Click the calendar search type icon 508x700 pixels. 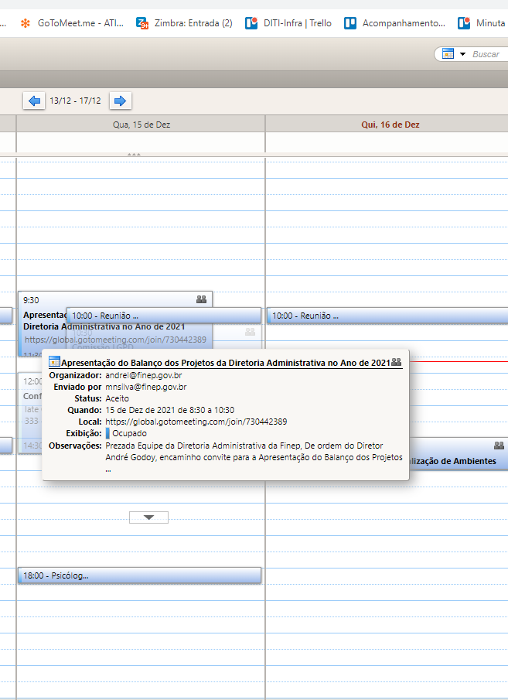448,54
